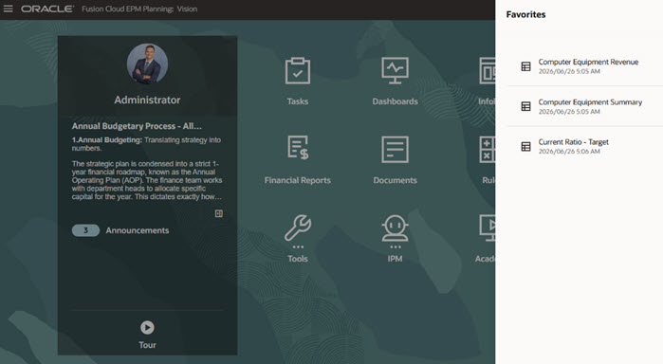Screen dimensions: 663x364
Task: Click the Documents label
Action: pos(395,180)
